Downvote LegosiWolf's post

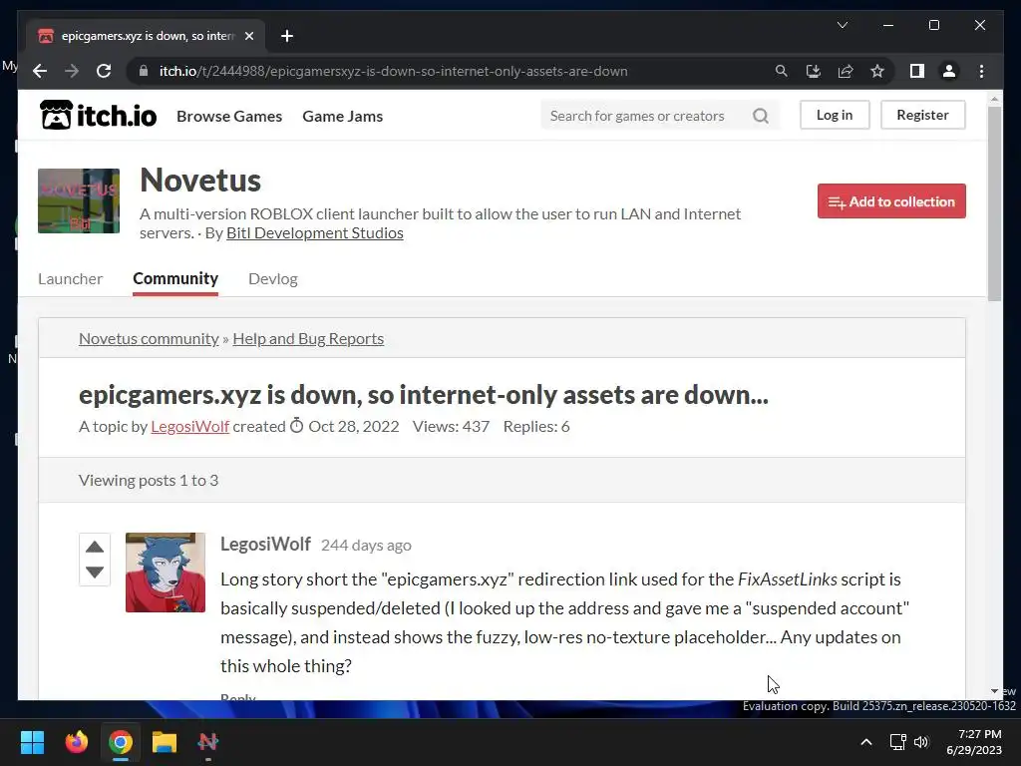95,573
